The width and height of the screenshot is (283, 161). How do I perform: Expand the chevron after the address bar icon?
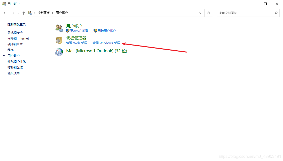34,13
